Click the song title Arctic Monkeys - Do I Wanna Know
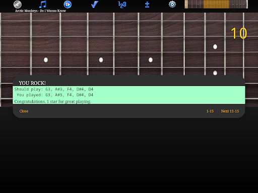The height and width of the screenshot is (193, 258). pyautogui.click(x=40, y=11)
